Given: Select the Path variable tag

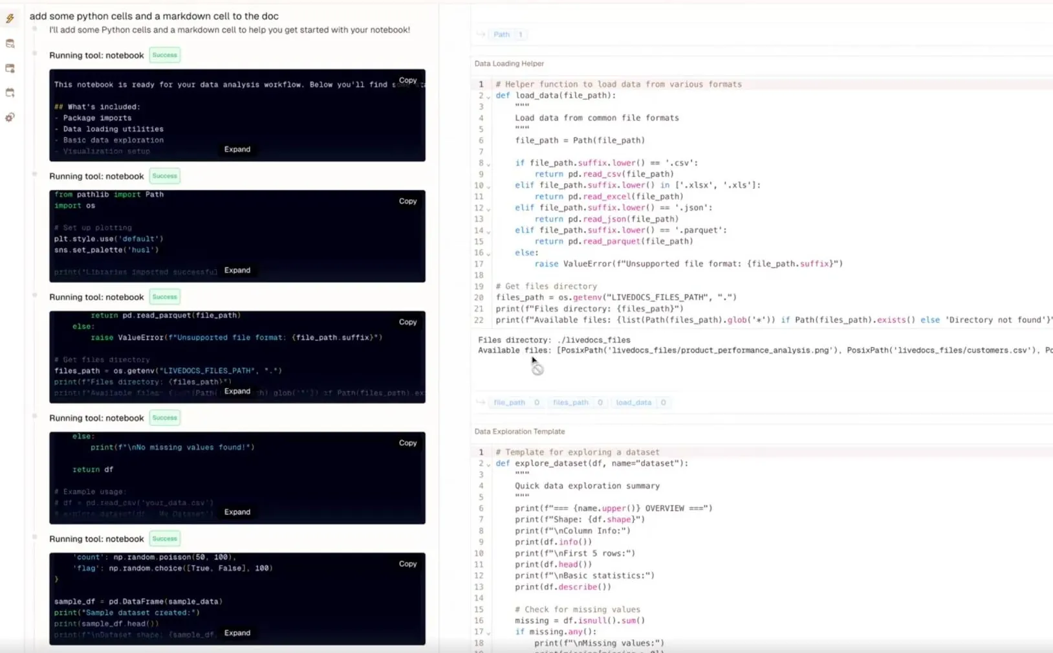Looking at the screenshot, I should tap(501, 34).
